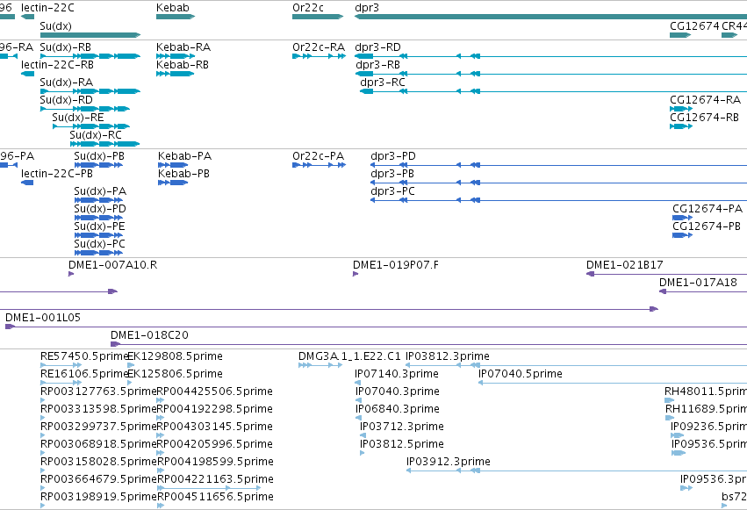This screenshot has height=510, width=747.
Task: Click the dpr3 gene label
Action: pos(367,8)
